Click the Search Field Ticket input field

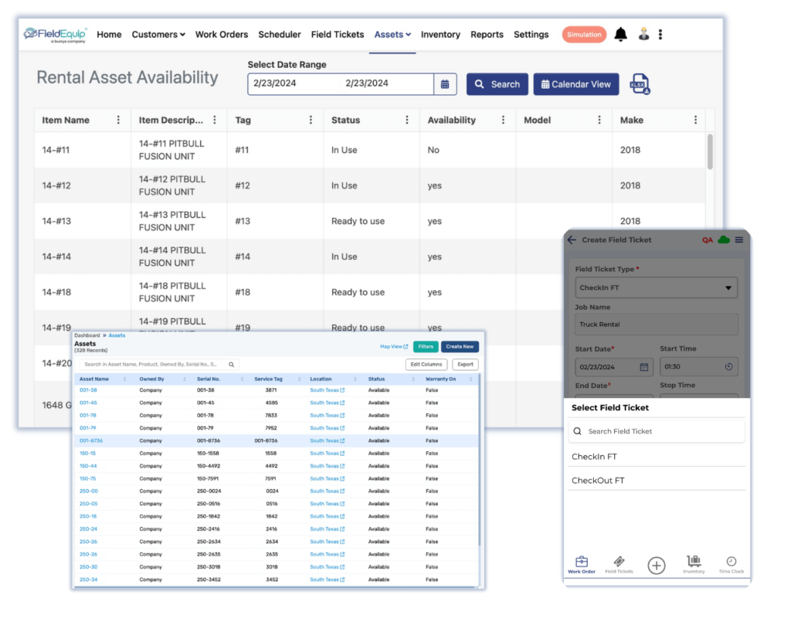(656, 430)
